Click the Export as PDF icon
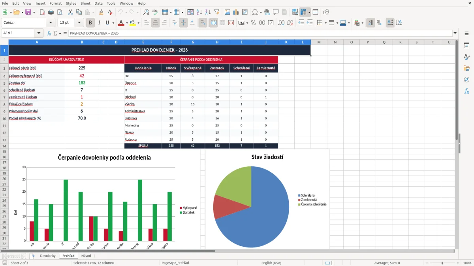474x266 pixels. tap(42, 12)
